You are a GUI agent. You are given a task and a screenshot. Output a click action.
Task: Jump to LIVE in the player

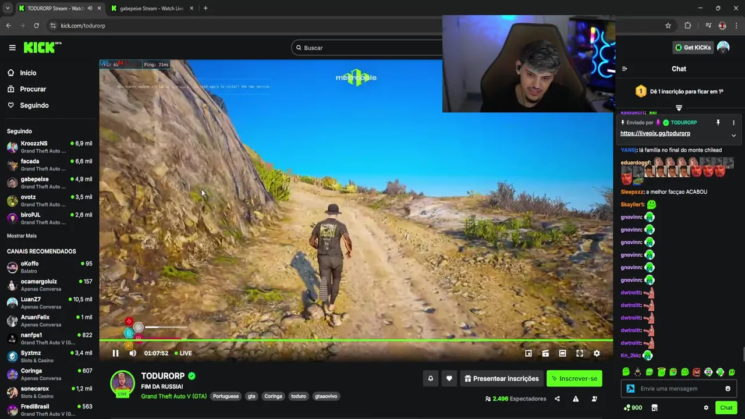183,353
